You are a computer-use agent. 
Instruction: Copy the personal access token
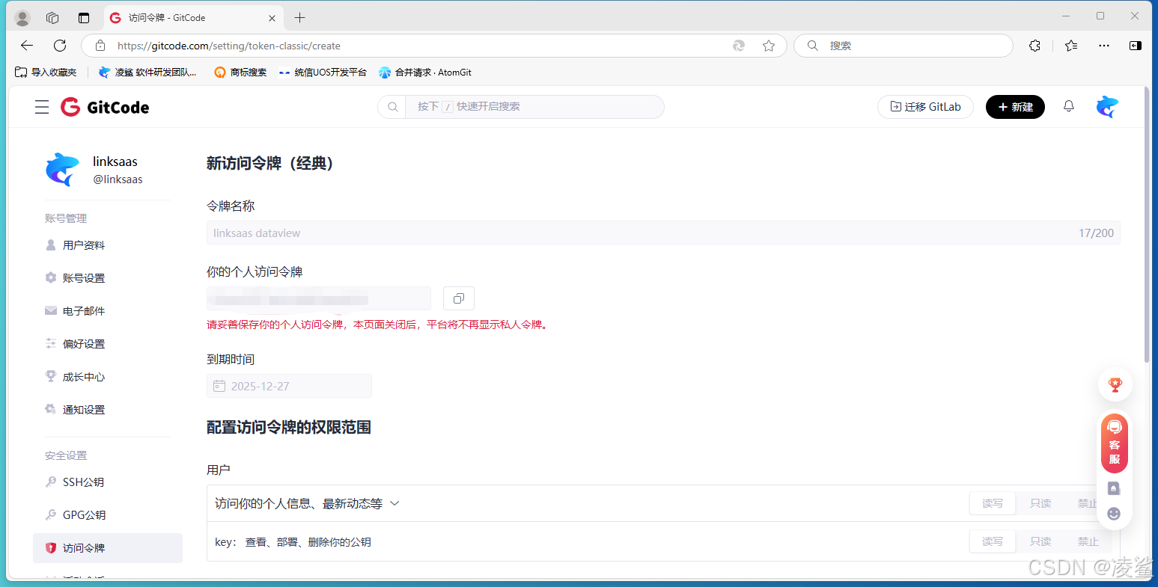click(458, 298)
